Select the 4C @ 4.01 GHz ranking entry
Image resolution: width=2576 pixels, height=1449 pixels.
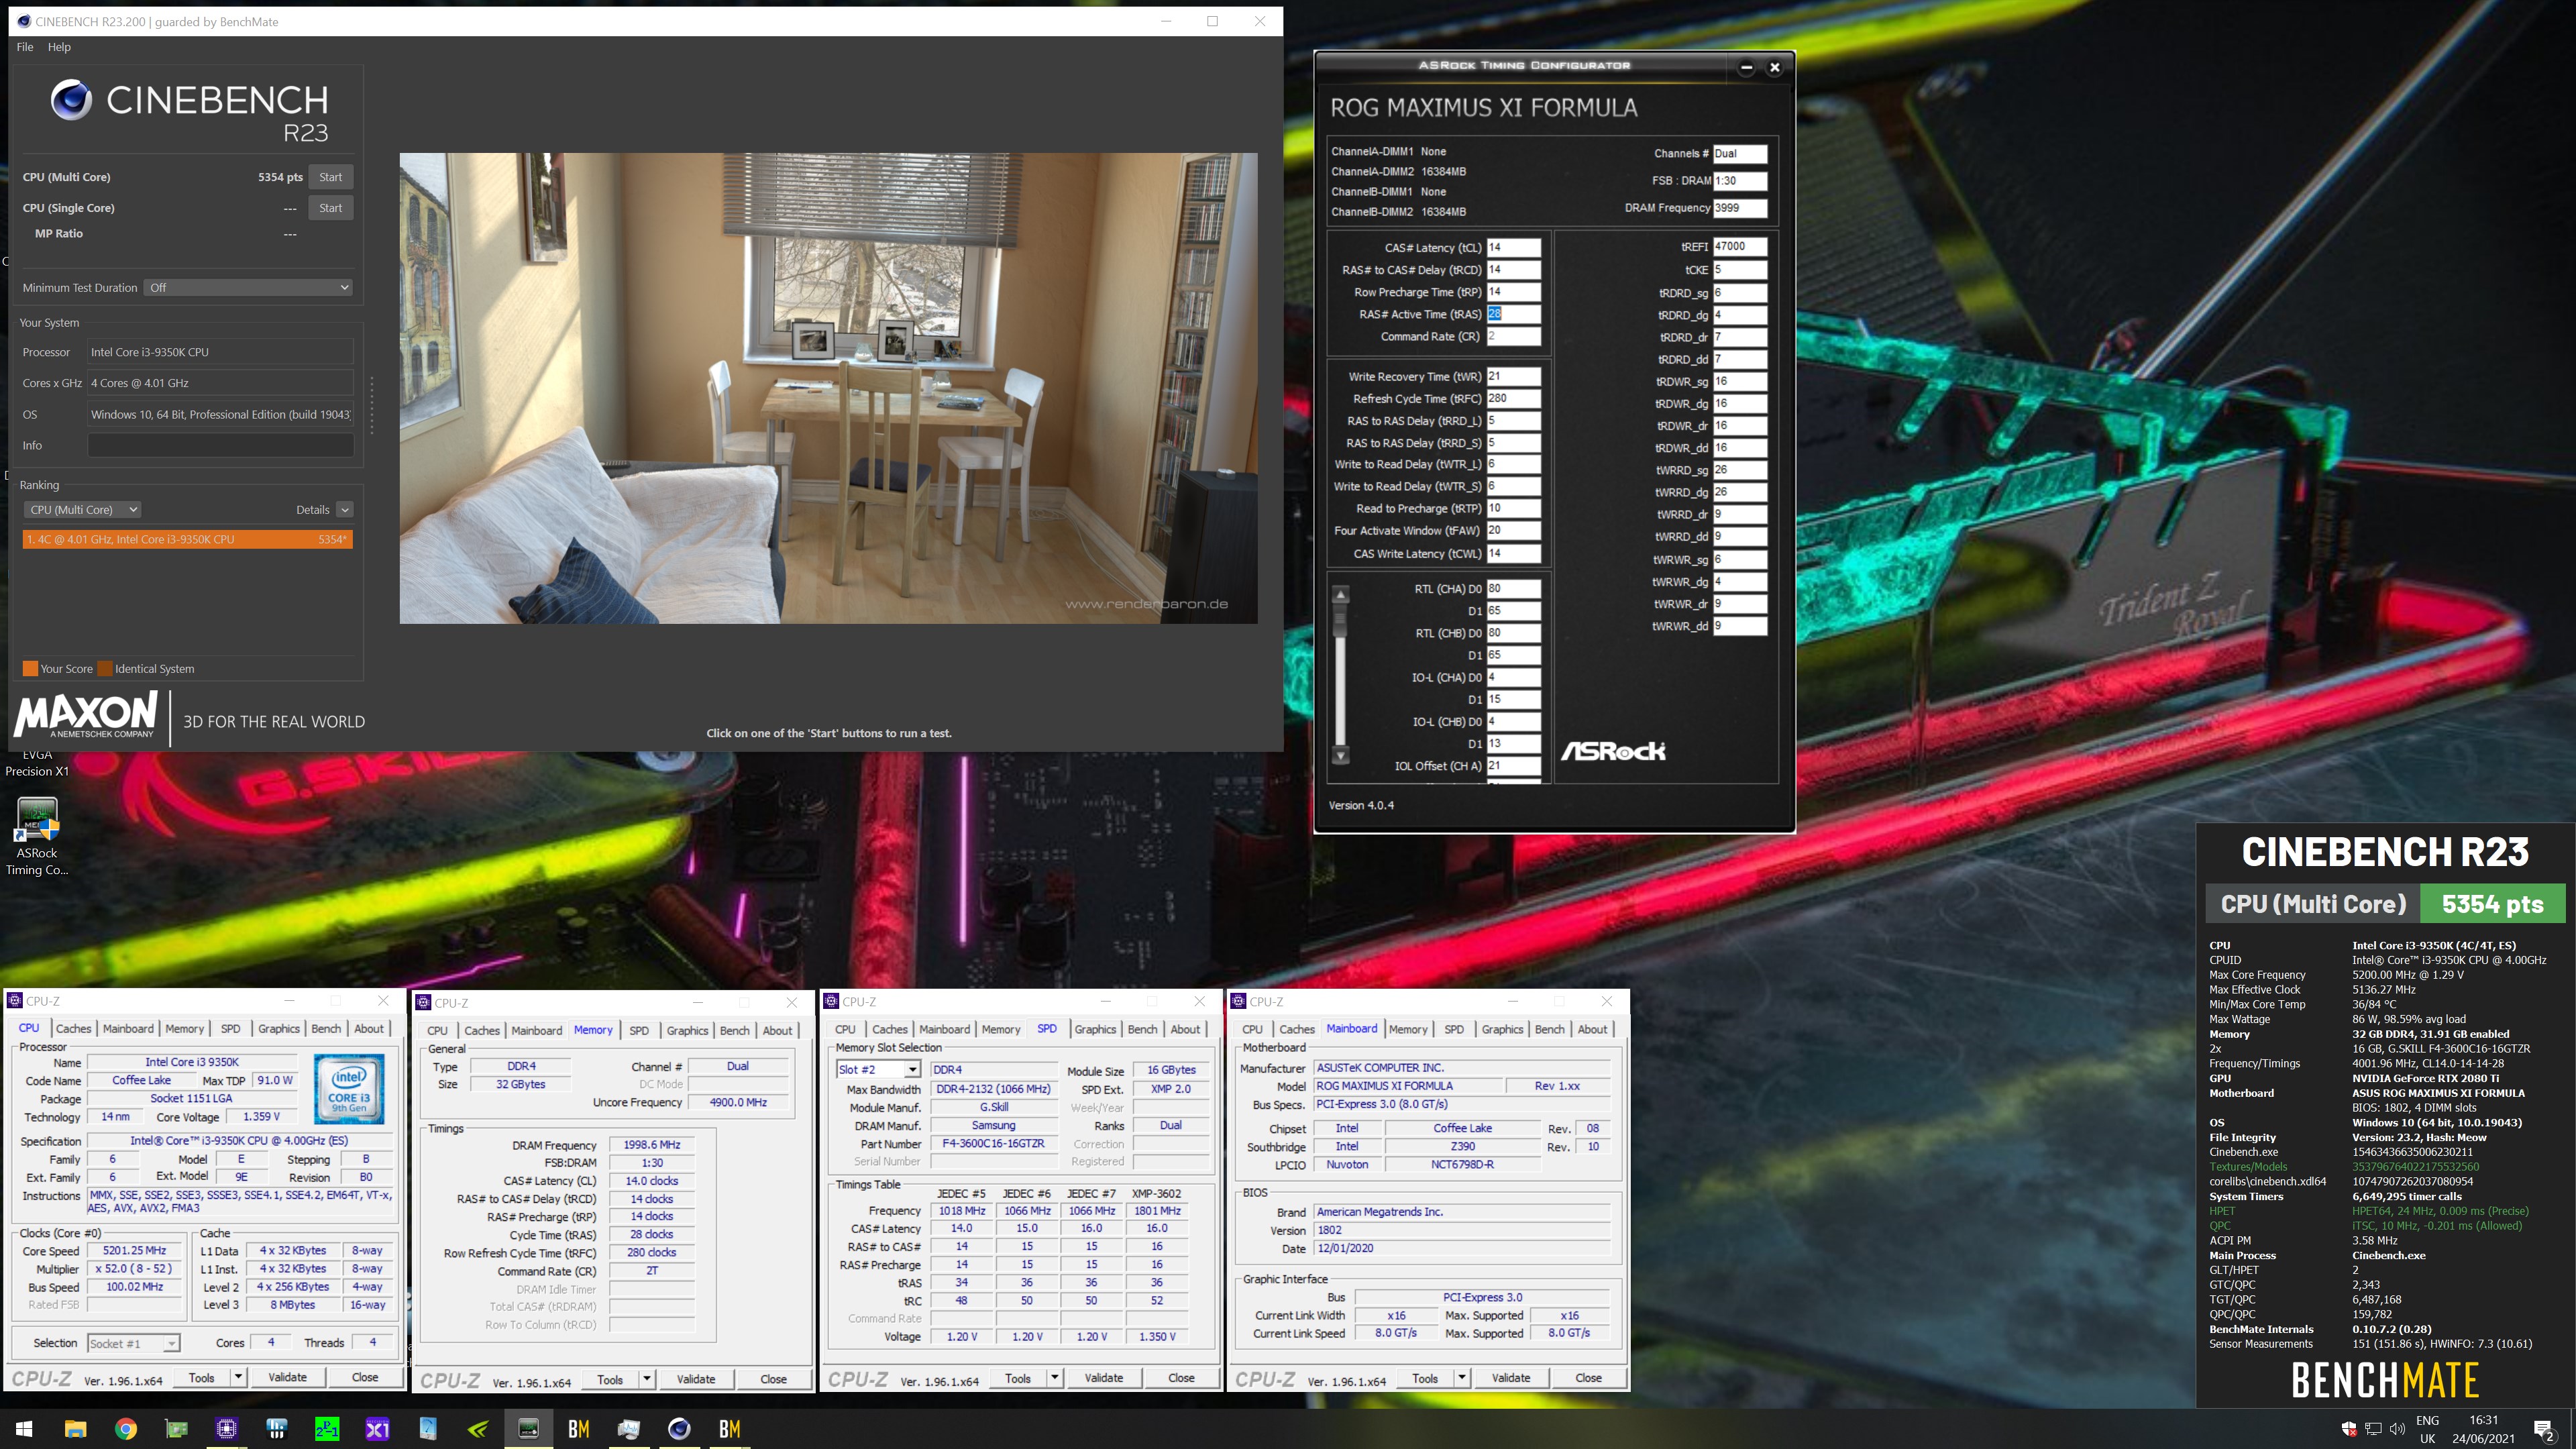click(187, 539)
